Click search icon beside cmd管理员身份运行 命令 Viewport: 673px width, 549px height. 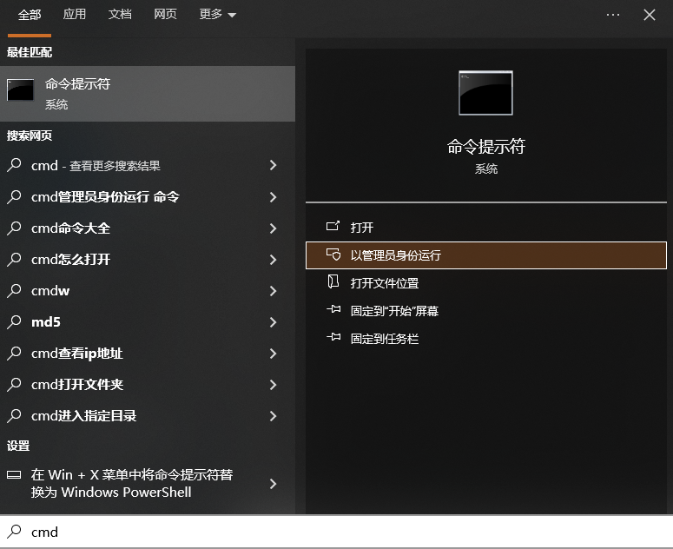coord(14,197)
